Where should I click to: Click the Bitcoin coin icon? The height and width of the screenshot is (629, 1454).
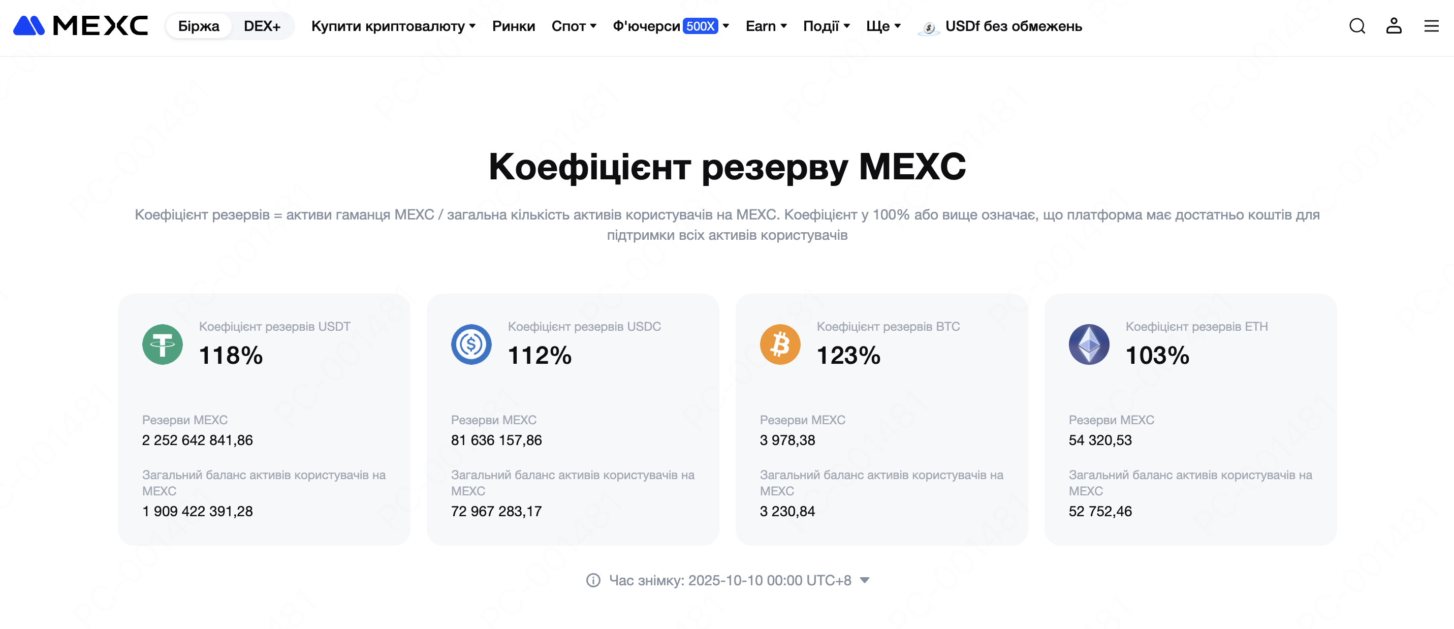click(780, 344)
